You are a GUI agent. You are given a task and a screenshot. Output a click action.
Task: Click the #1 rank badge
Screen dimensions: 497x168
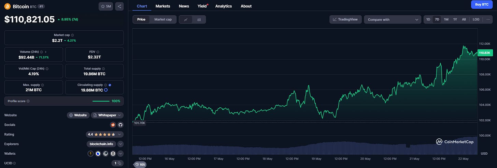[x=41, y=6]
